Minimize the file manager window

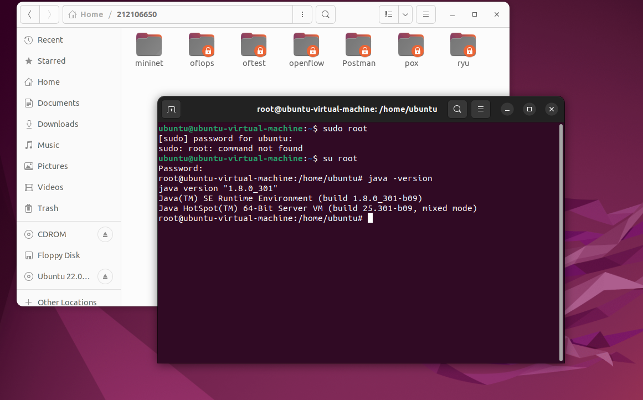tap(452, 14)
